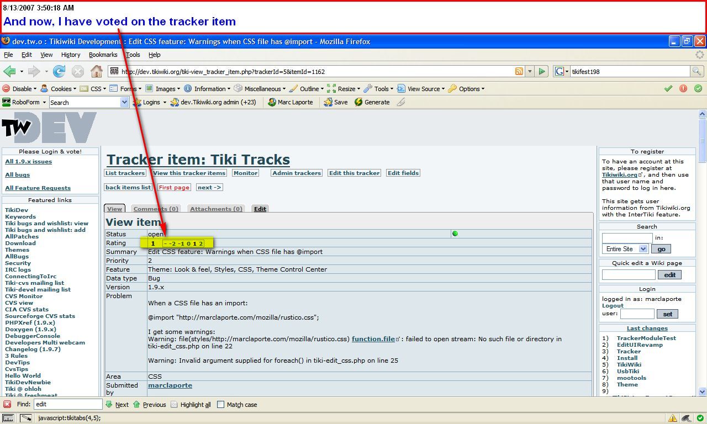Open the File menu
Viewport: 707px width, 424px height.
tap(8, 55)
